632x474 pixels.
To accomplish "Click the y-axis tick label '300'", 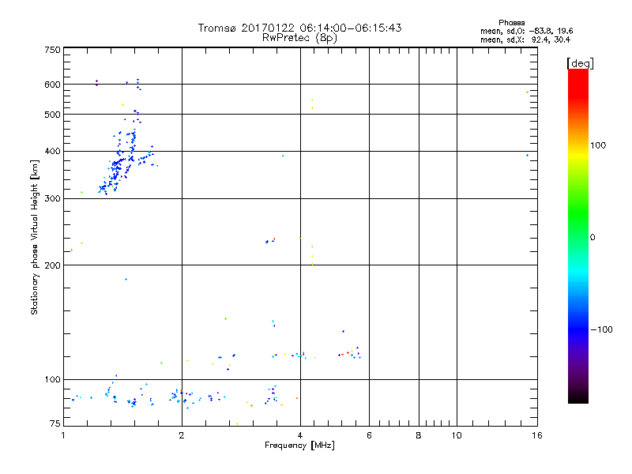I will [x=52, y=199].
